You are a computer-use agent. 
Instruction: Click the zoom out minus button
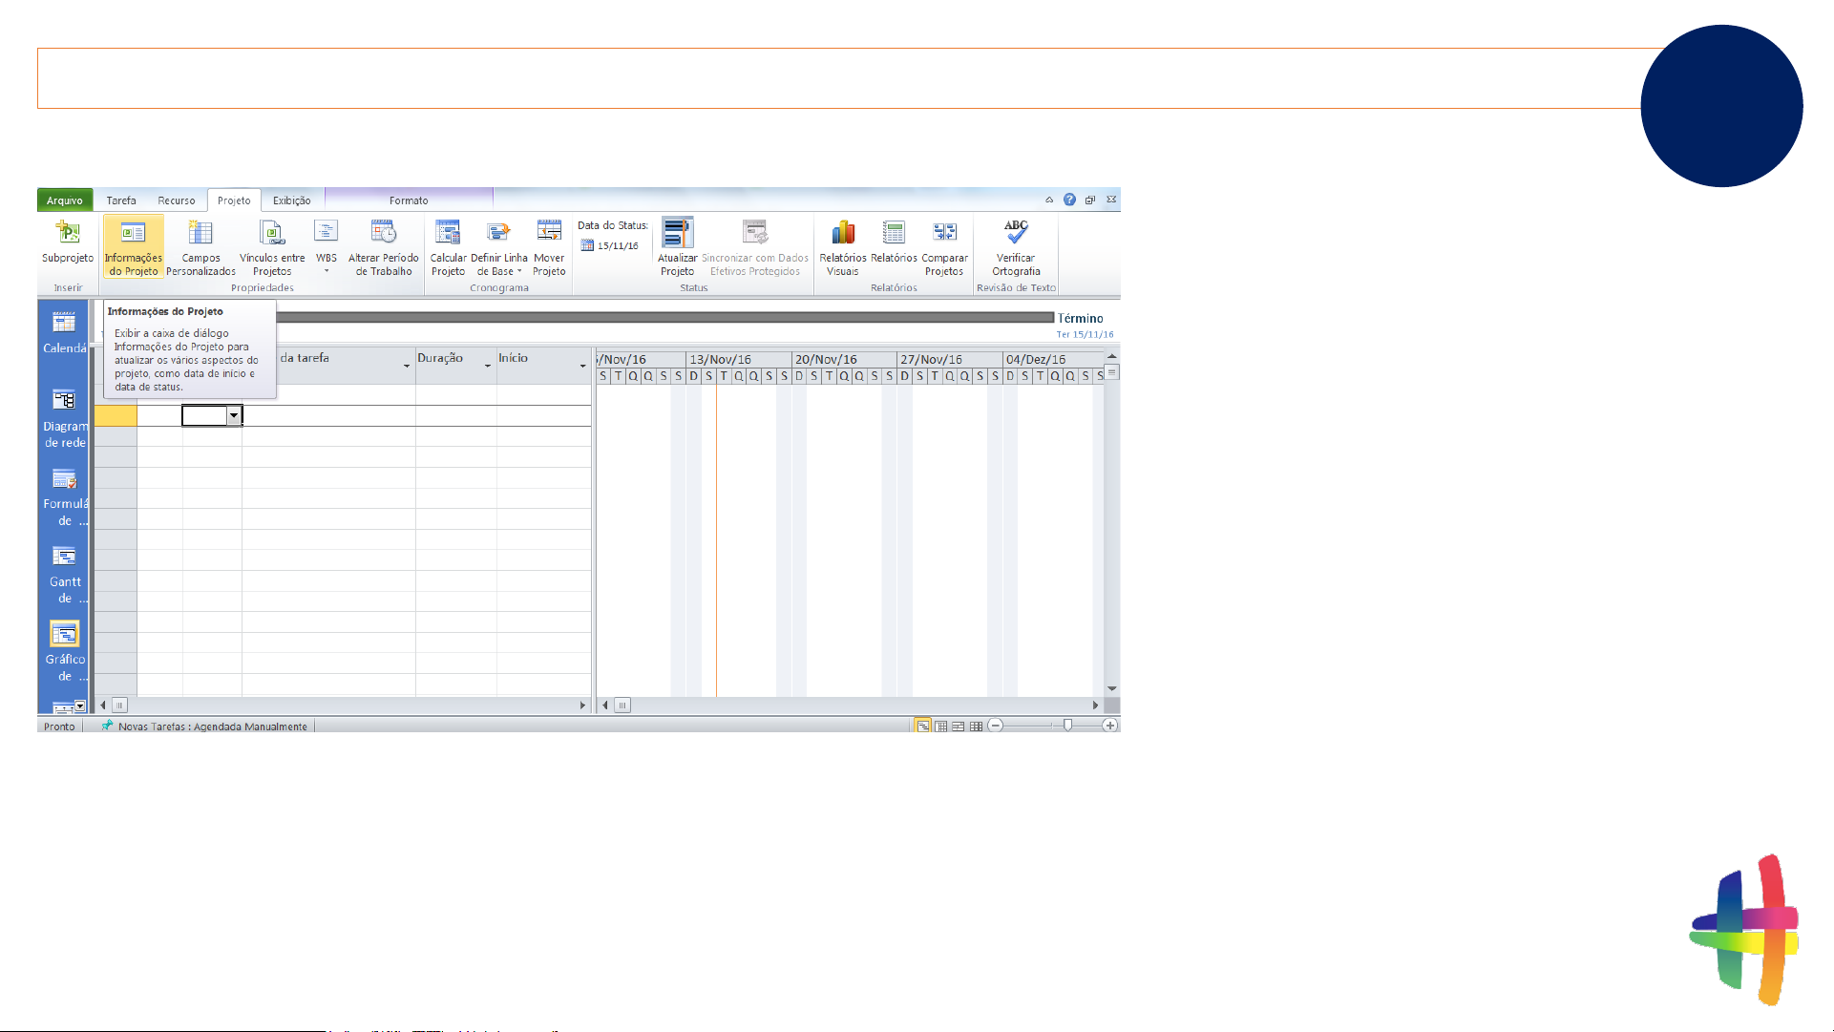pos(996,726)
